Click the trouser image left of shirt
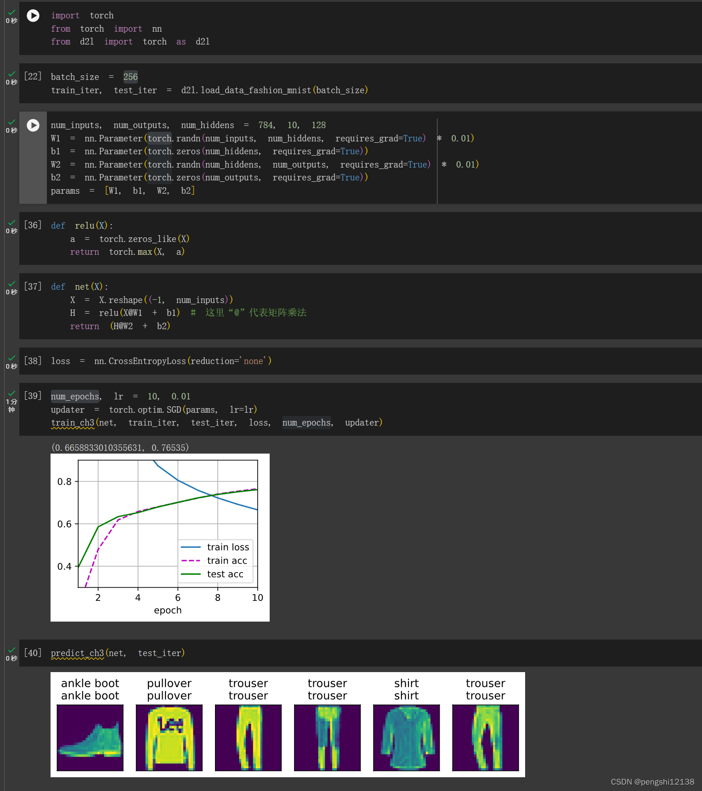The image size is (702, 791). (x=328, y=738)
